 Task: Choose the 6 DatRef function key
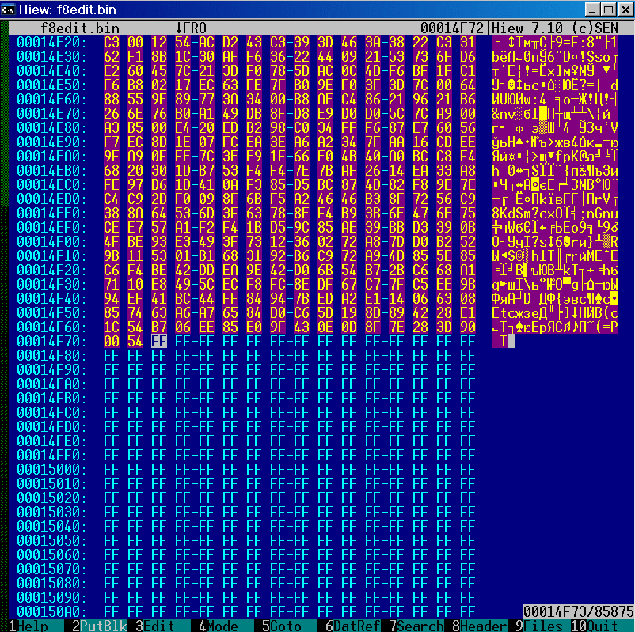tap(349, 626)
